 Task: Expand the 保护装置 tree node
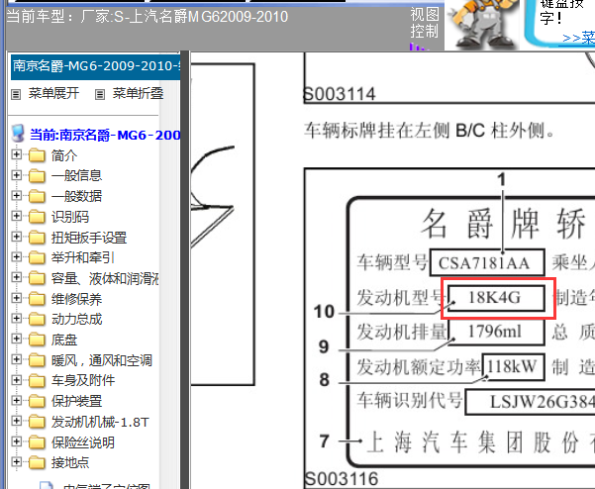click(16, 400)
